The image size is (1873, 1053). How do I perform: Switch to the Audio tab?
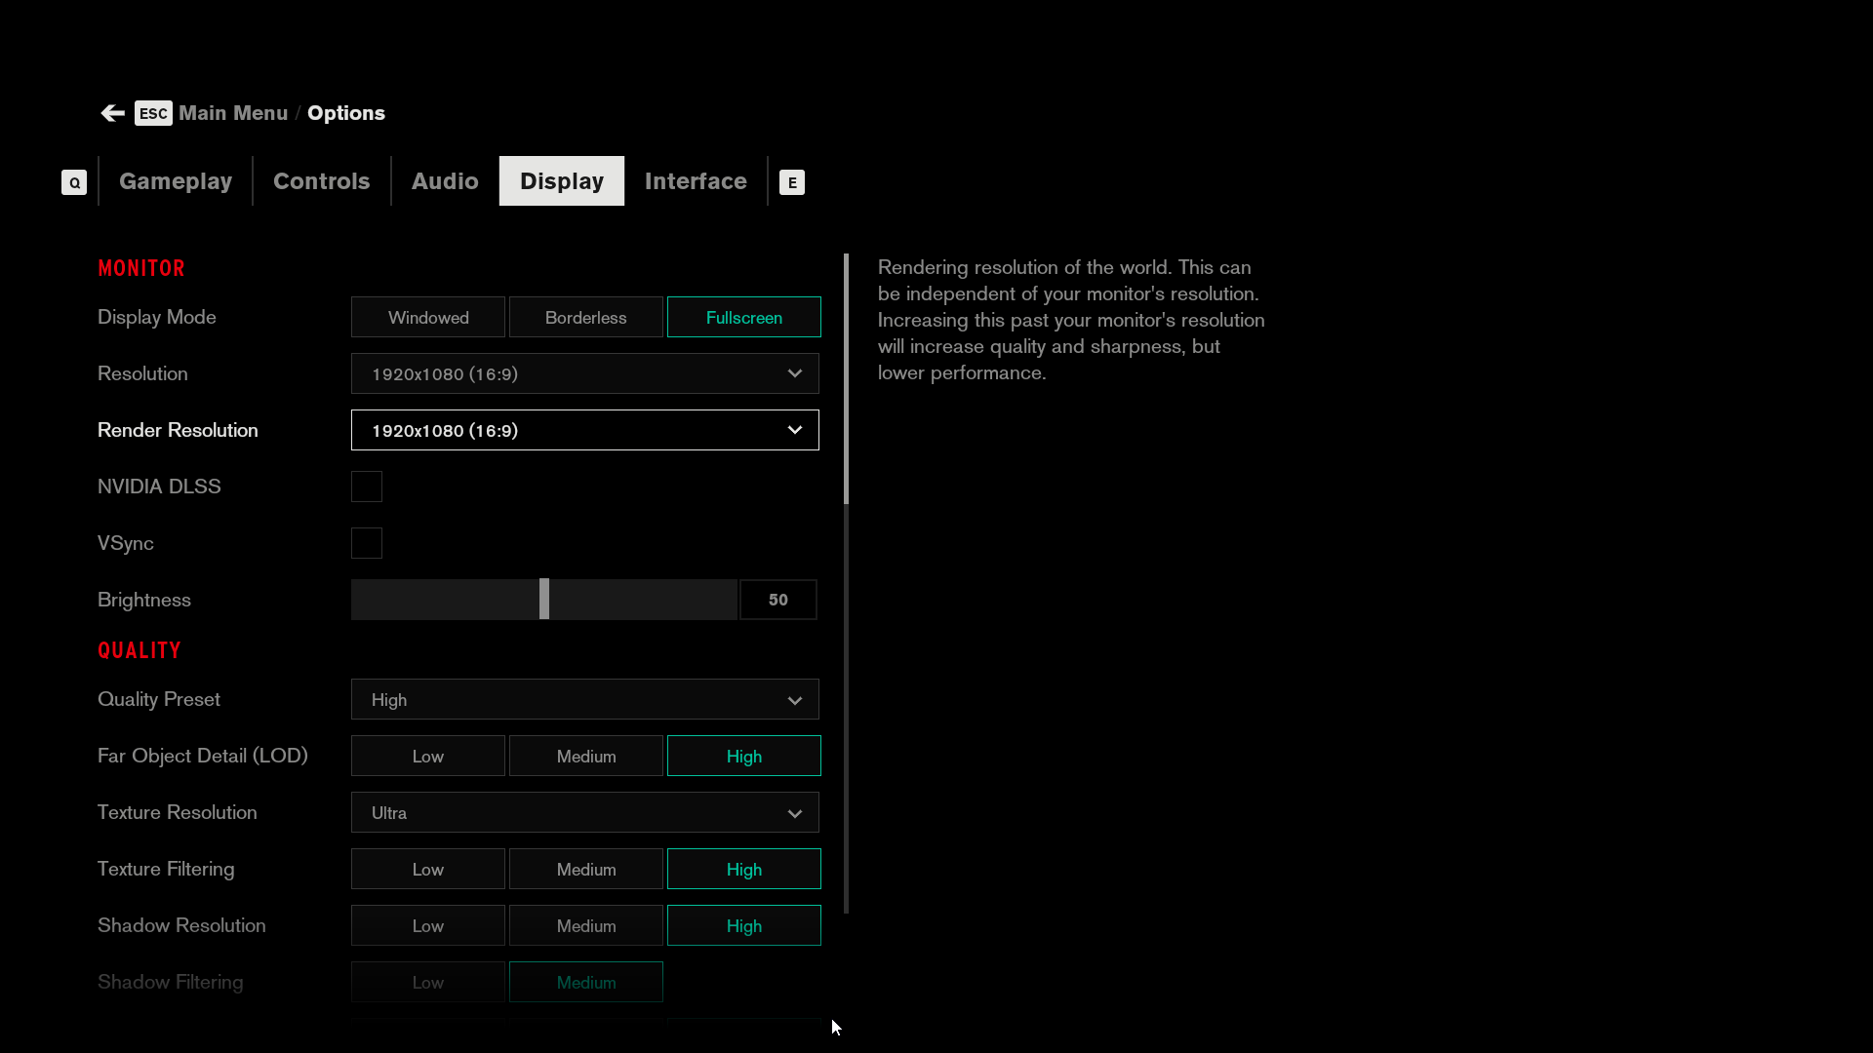tap(444, 181)
